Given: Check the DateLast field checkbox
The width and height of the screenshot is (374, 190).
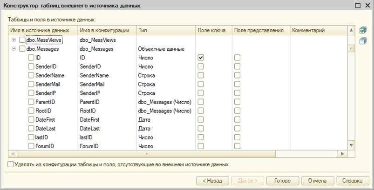Looking at the screenshot, I should 31,128.
